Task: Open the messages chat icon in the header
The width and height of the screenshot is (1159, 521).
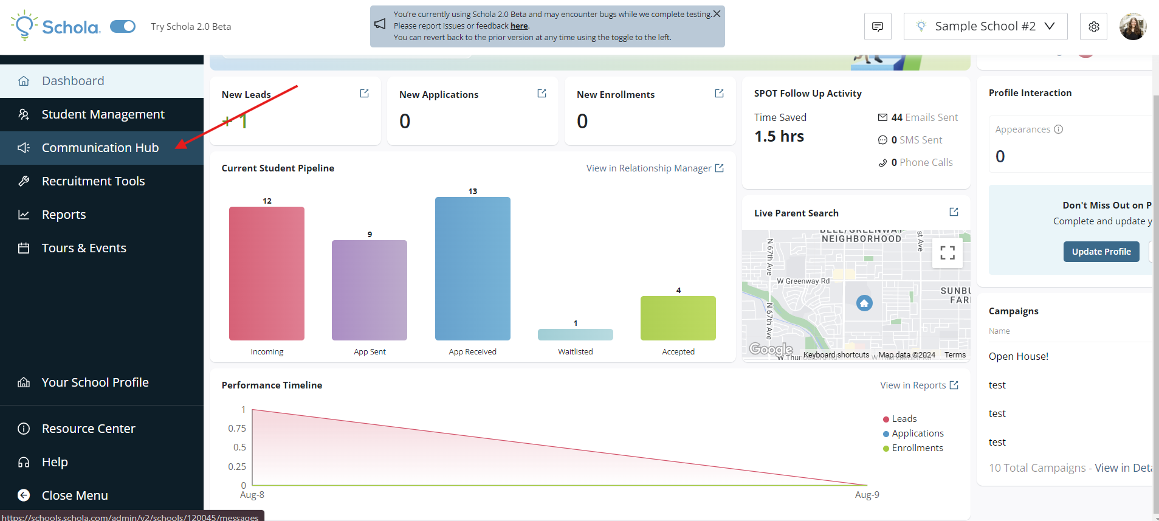Action: 878,27
